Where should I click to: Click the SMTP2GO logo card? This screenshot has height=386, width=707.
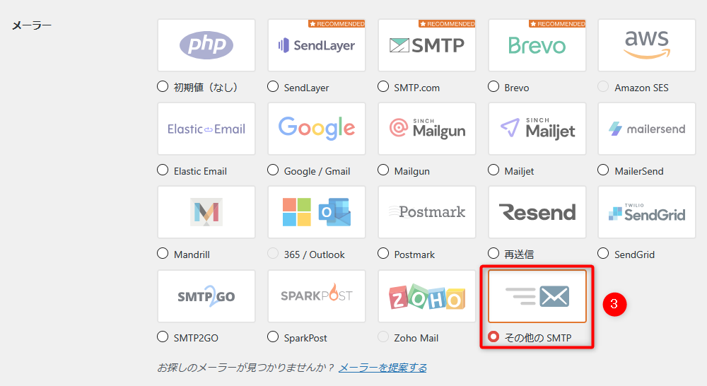[206, 296]
